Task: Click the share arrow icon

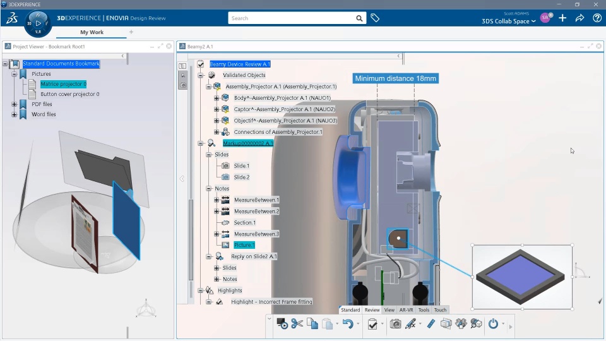Action: point(579,18)
